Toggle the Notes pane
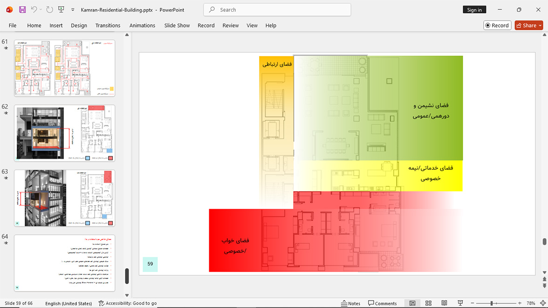The width and height of the screenshot is (548, 308). (350, 303)
